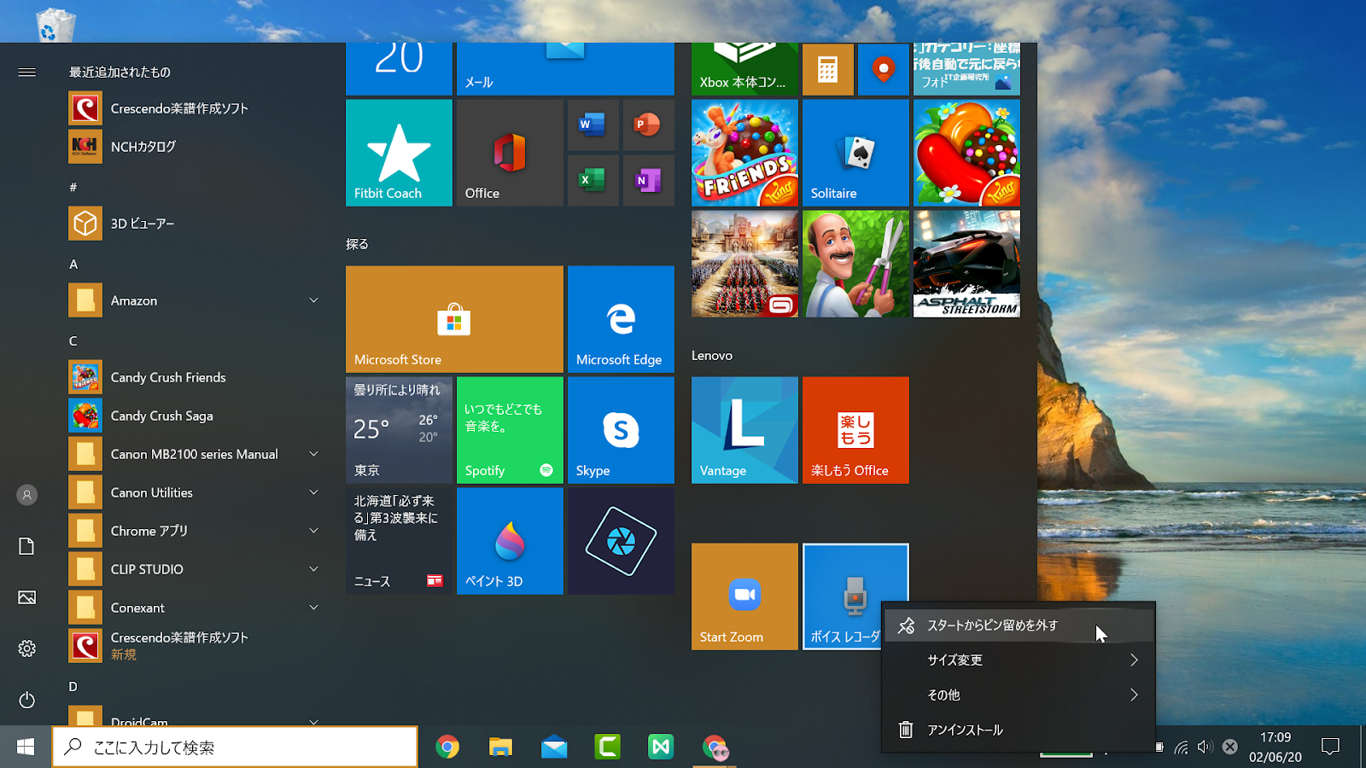Open the その他 submenu arrow
1366x768 pixels.
coord(1134,695)
